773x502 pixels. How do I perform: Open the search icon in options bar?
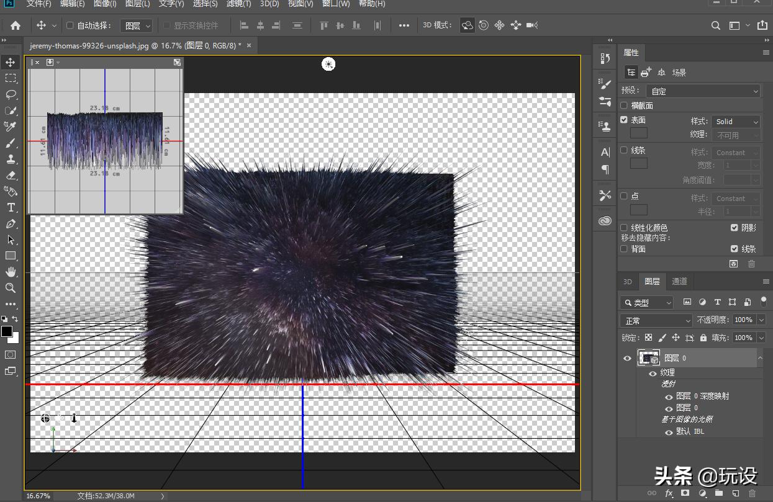coord(715,25)
